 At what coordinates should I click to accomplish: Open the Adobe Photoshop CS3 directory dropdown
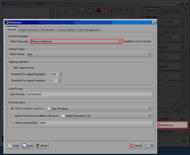[106, 115]
